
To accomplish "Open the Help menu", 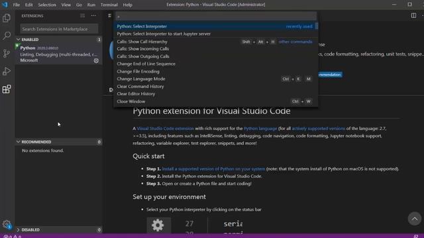I will pos(127,5).
